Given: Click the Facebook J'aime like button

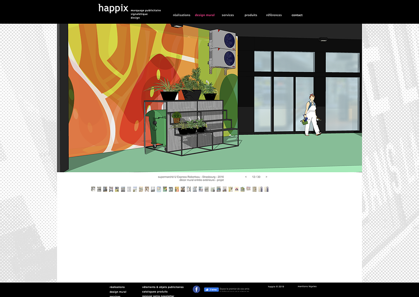Looking at the screenshot, I should [211, 289].
